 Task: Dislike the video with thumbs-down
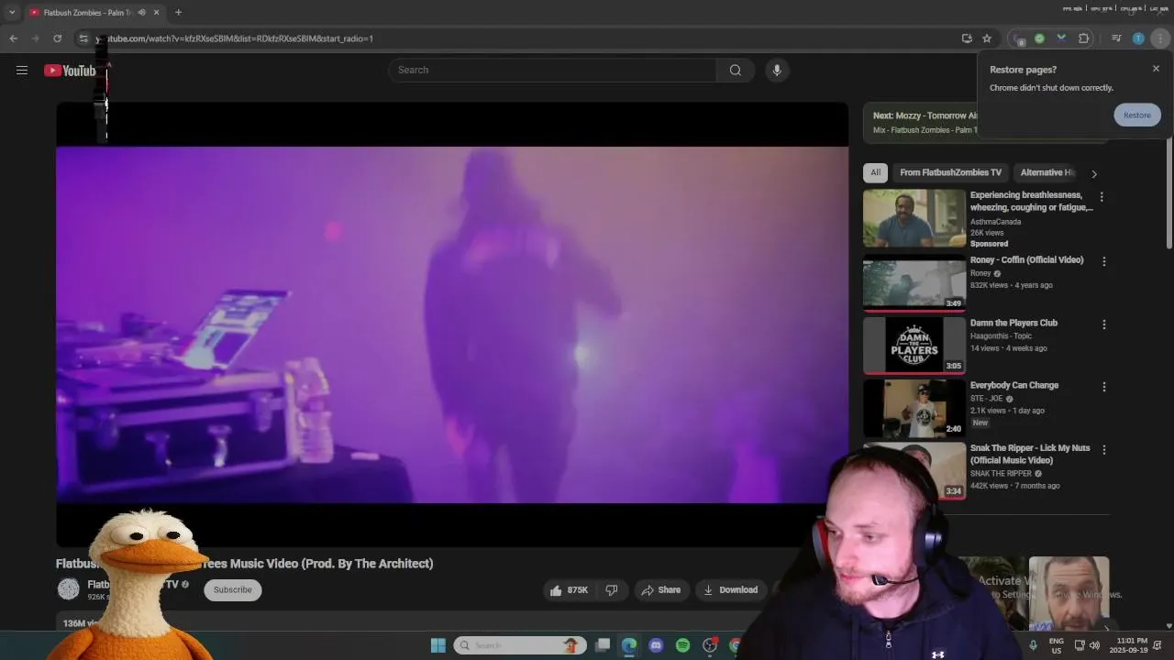(612, 590)
